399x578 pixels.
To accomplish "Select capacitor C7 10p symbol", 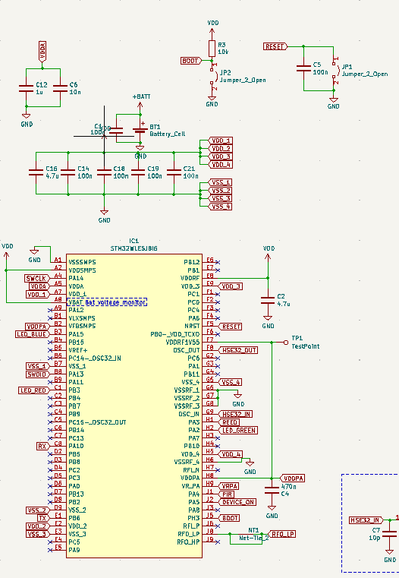I will (389, 534).
